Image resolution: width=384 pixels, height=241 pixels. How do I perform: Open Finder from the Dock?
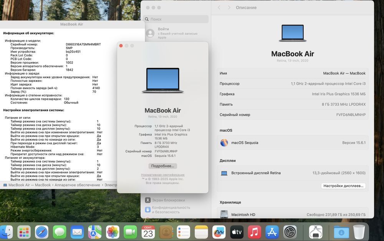pos(6,232)
